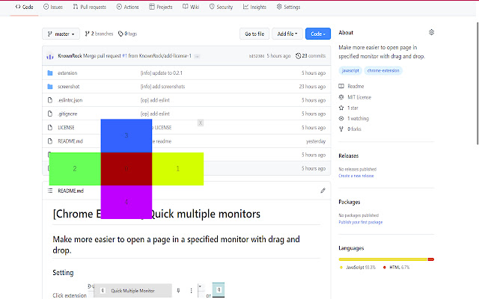This screenshot has width=479, height=299.
Task: Click the file icon beside .eslintrc.json
Action: tap(50, 100)
